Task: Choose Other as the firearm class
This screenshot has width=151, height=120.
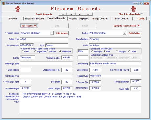Action: pos(129,51)
